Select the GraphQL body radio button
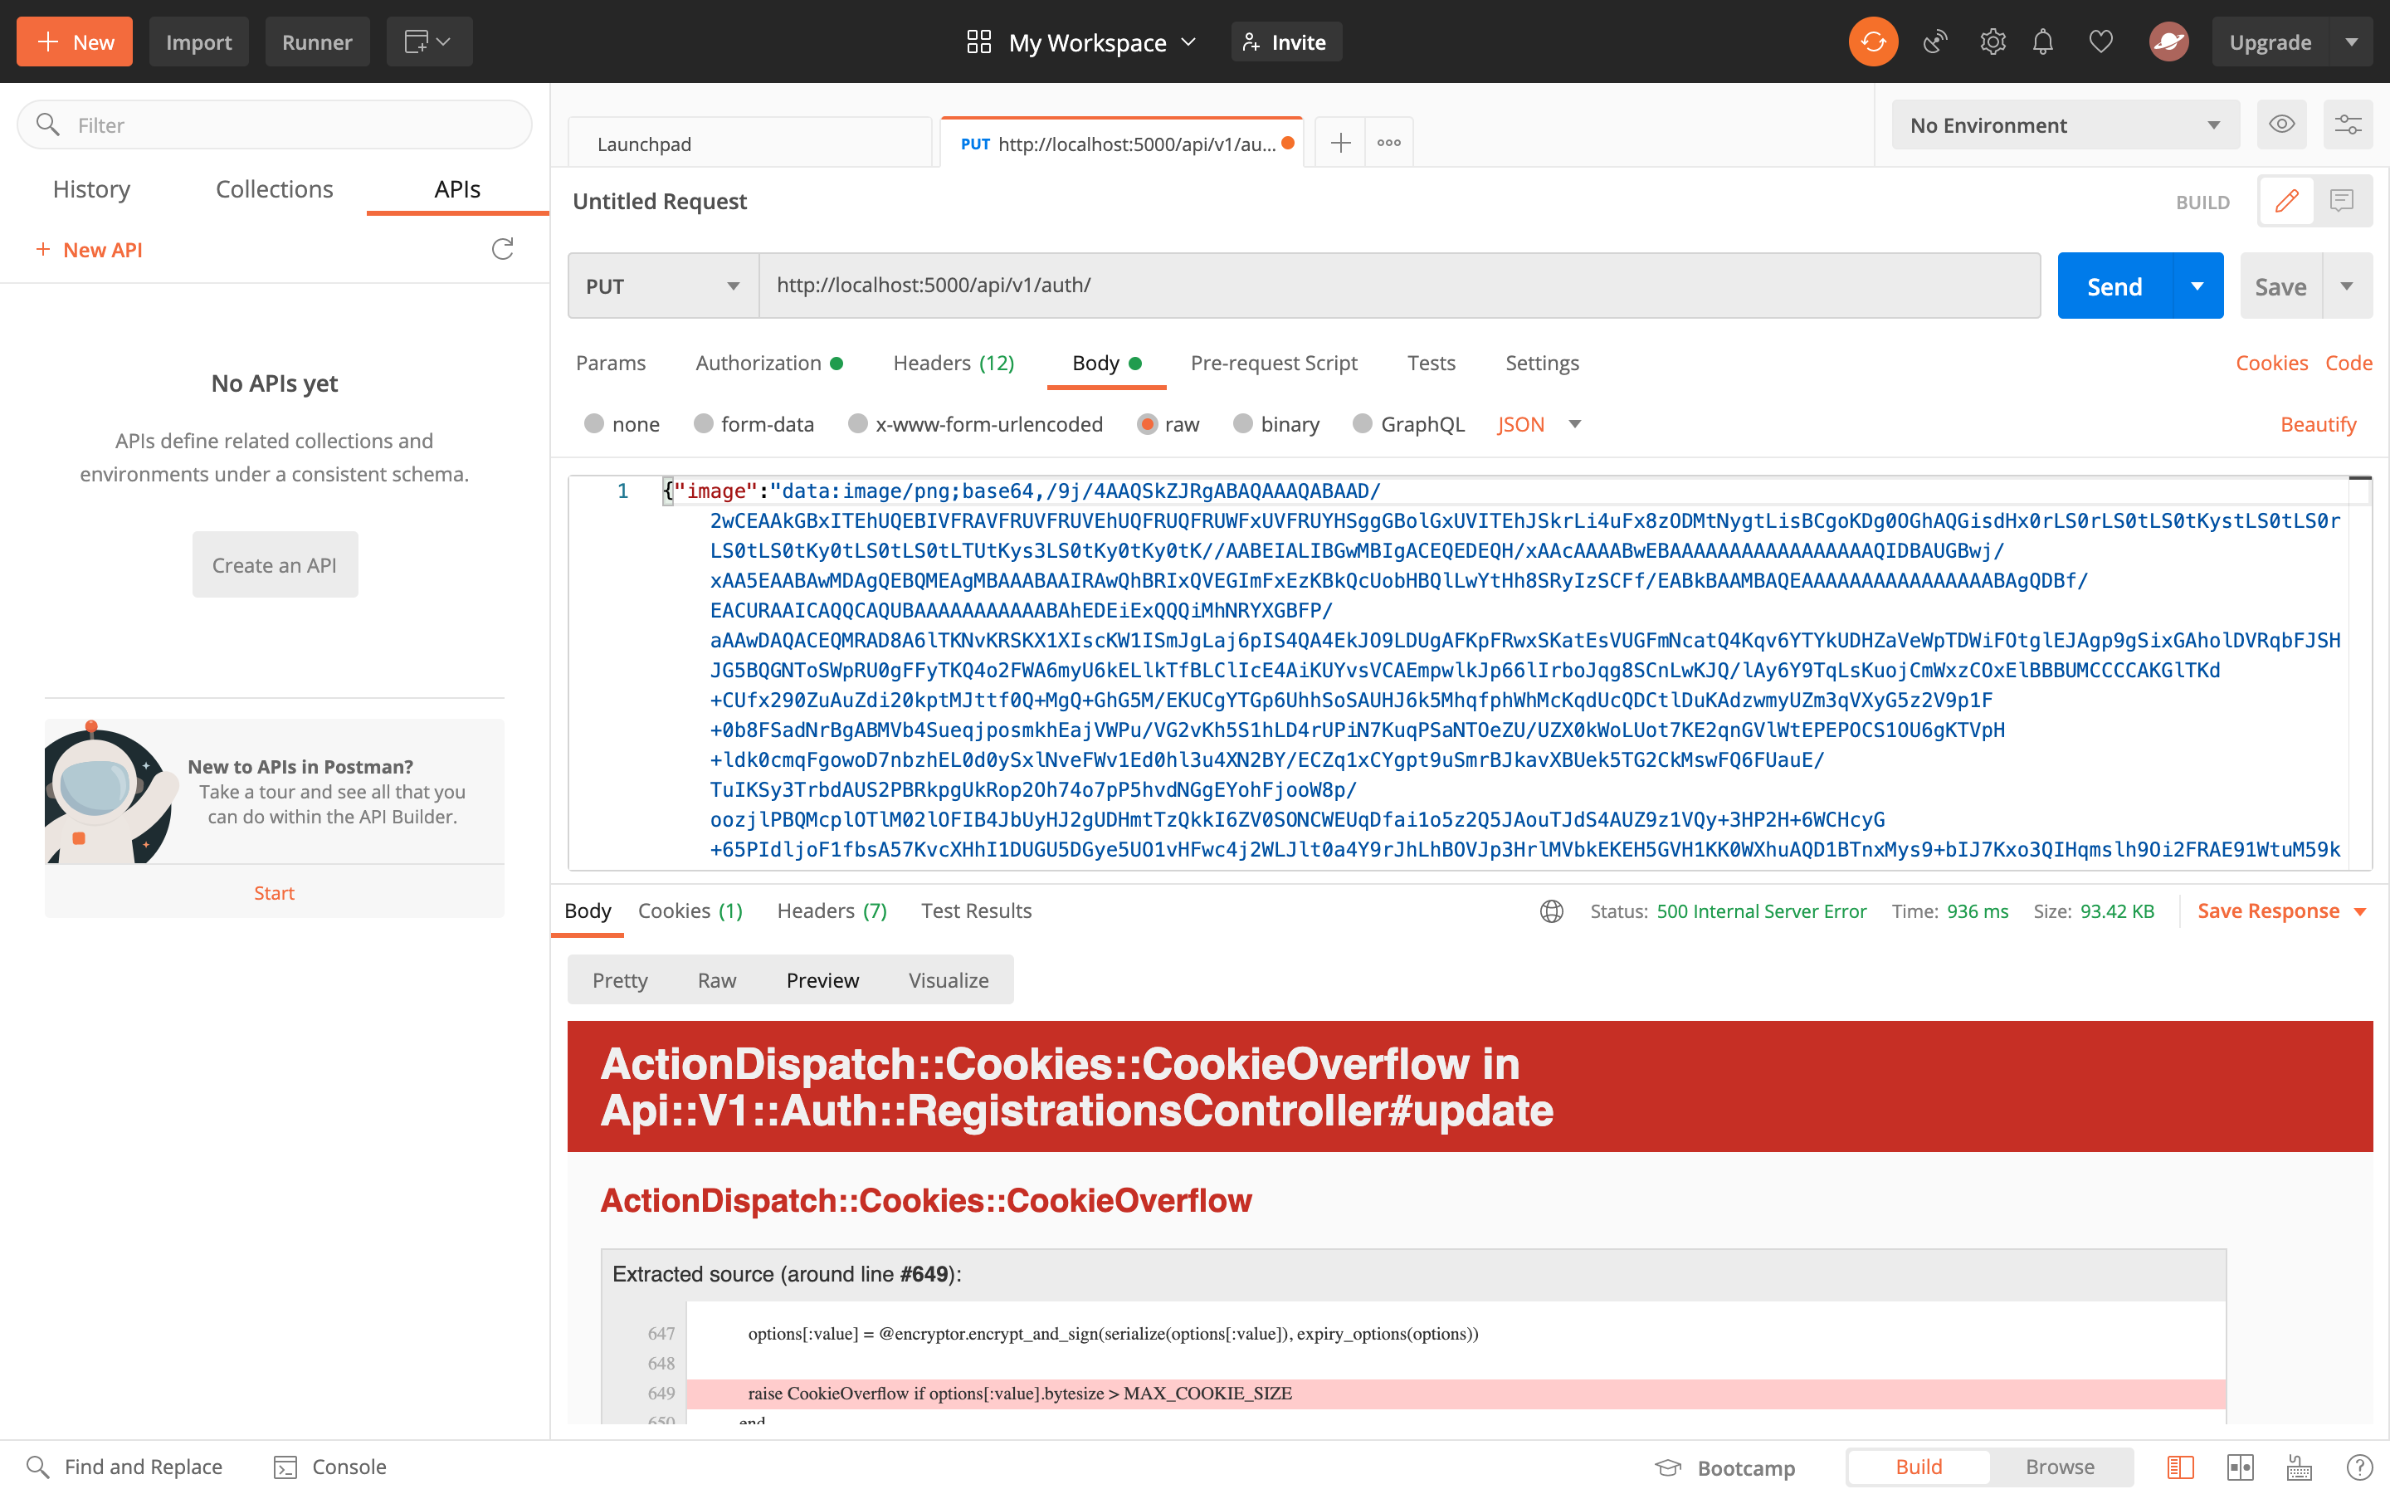The width and height of the screenshot is (2390, 1494). (1362, 423)
